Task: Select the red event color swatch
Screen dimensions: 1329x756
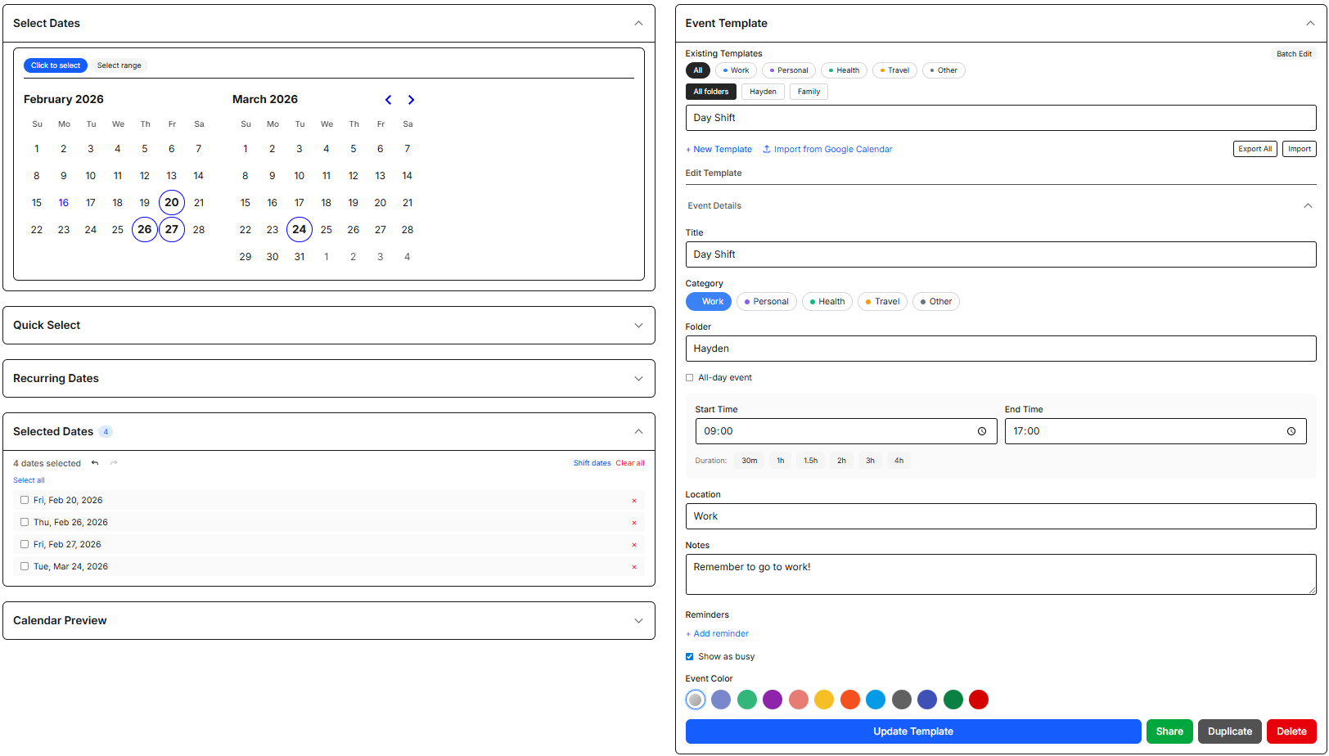Action: click(979, 700)
